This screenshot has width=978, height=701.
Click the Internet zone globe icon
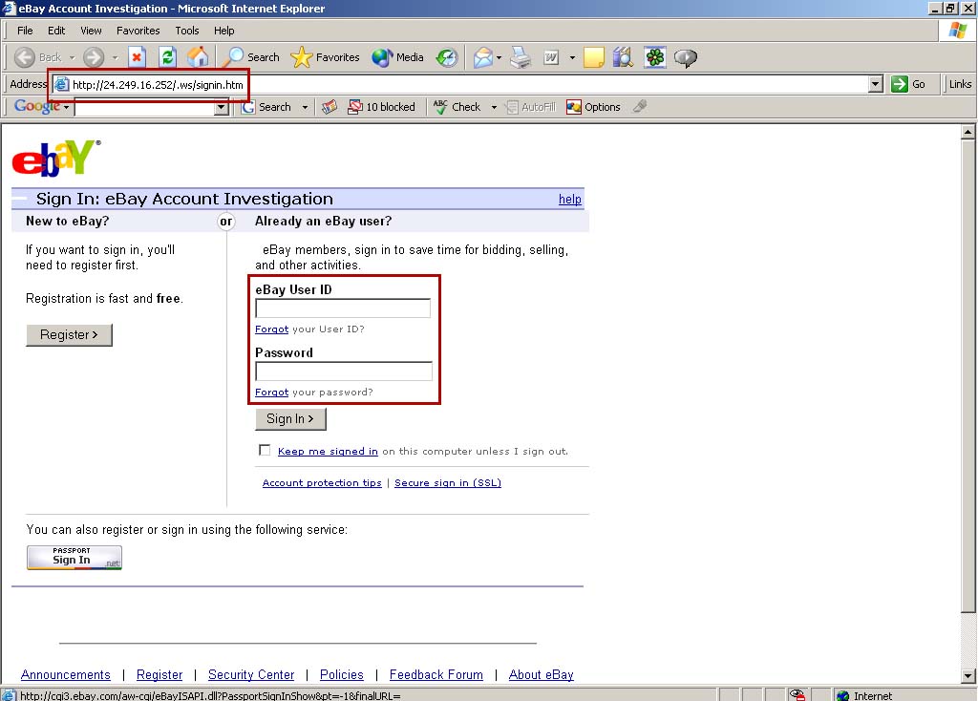[843, 696]
